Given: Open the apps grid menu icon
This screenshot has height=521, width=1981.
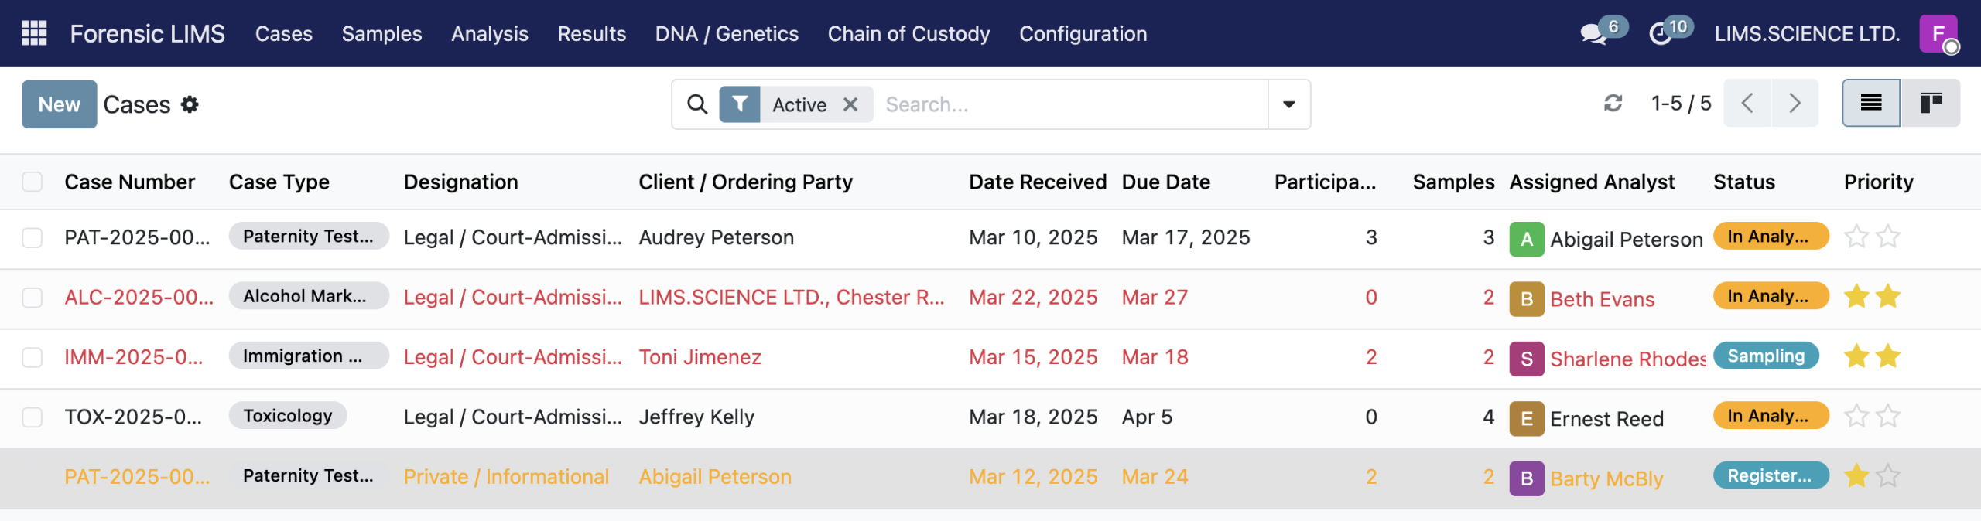Looking at the screenshot, I should (x=34, y=33).
